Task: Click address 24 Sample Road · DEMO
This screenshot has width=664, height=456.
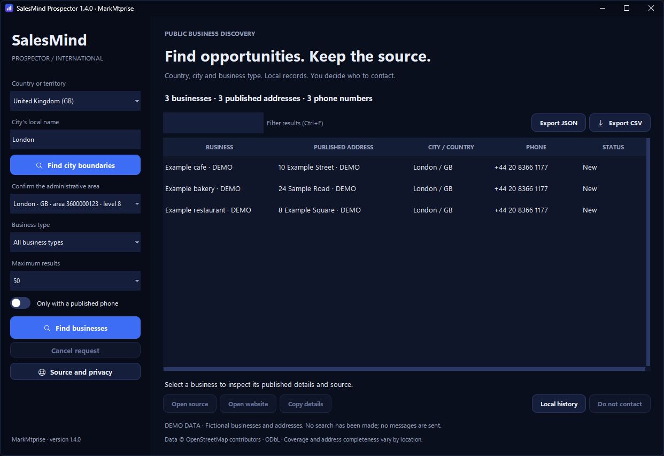Action: 317,188
